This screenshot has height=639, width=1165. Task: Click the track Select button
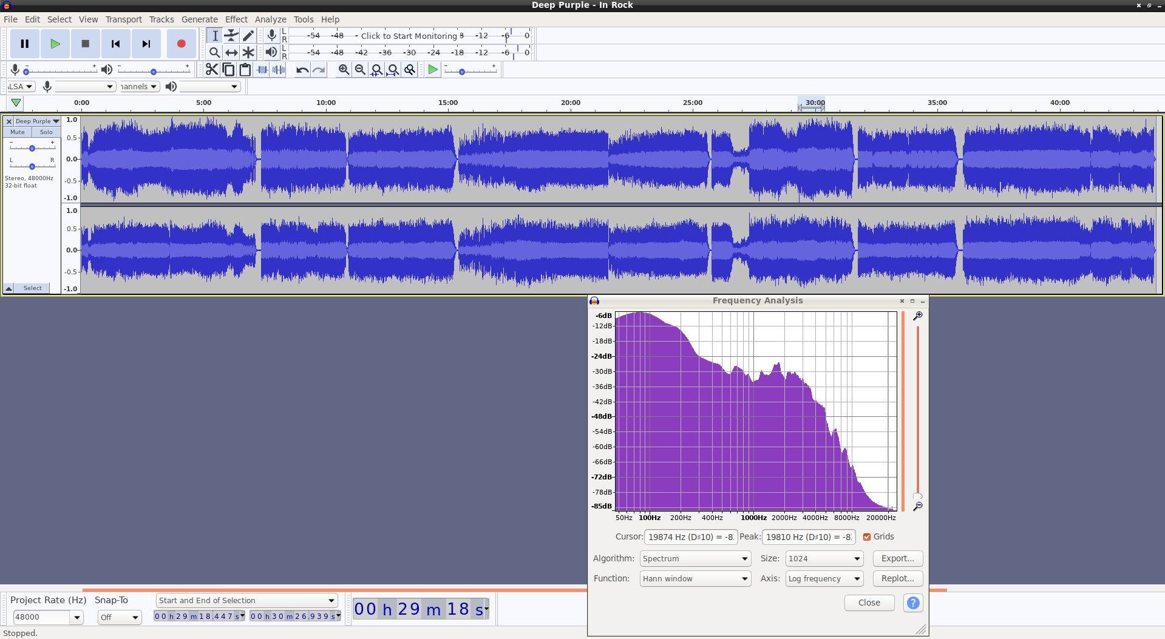(33, 288)
